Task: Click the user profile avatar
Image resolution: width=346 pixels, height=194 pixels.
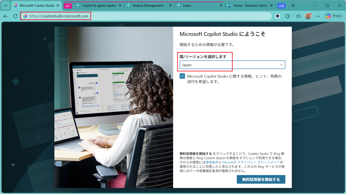Action: click(x=308, y=16)
